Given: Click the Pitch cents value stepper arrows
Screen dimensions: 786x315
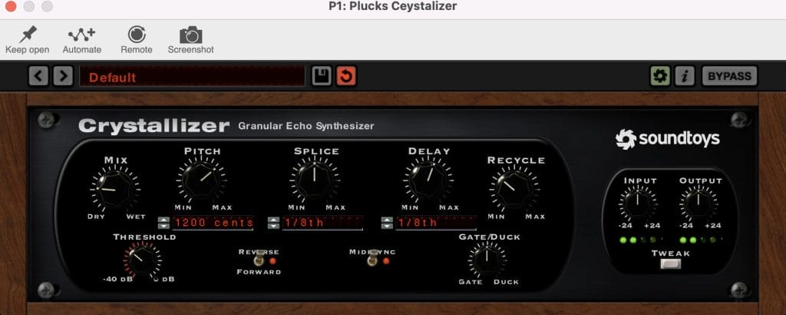Looking at the screenshot, I should pos(163,223).
